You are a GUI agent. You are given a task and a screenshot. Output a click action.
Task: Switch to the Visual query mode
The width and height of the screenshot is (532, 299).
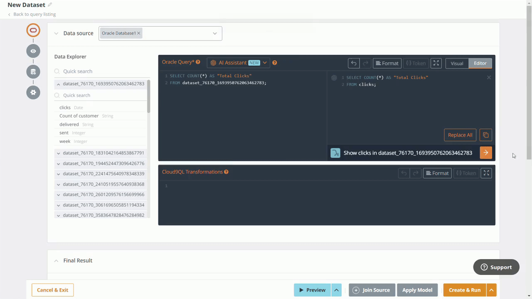pyautogui.click(x=457, y=63)
